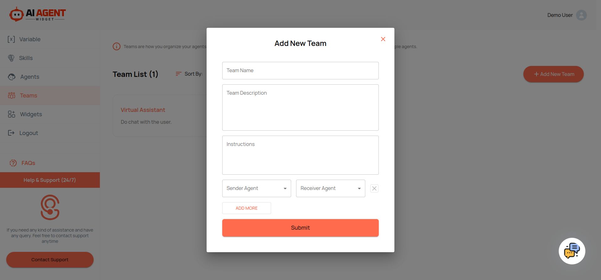
Task: Remove the sender-receiver agent row
Action: pos(374,188)
